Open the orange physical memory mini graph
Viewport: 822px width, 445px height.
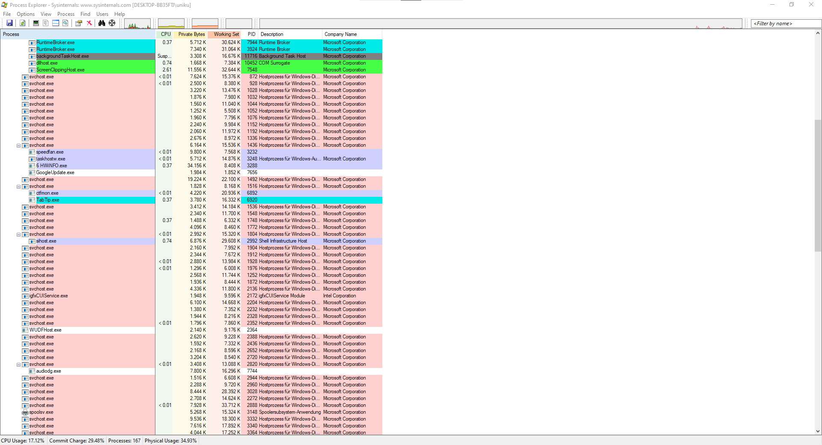tap(205, 24)
